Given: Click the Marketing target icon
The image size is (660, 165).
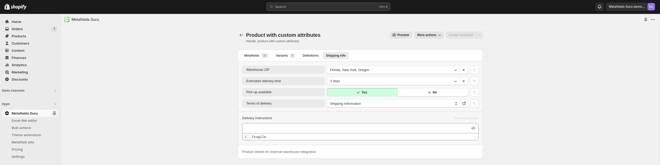Looking at the screenshot, I should click(7, 72).
